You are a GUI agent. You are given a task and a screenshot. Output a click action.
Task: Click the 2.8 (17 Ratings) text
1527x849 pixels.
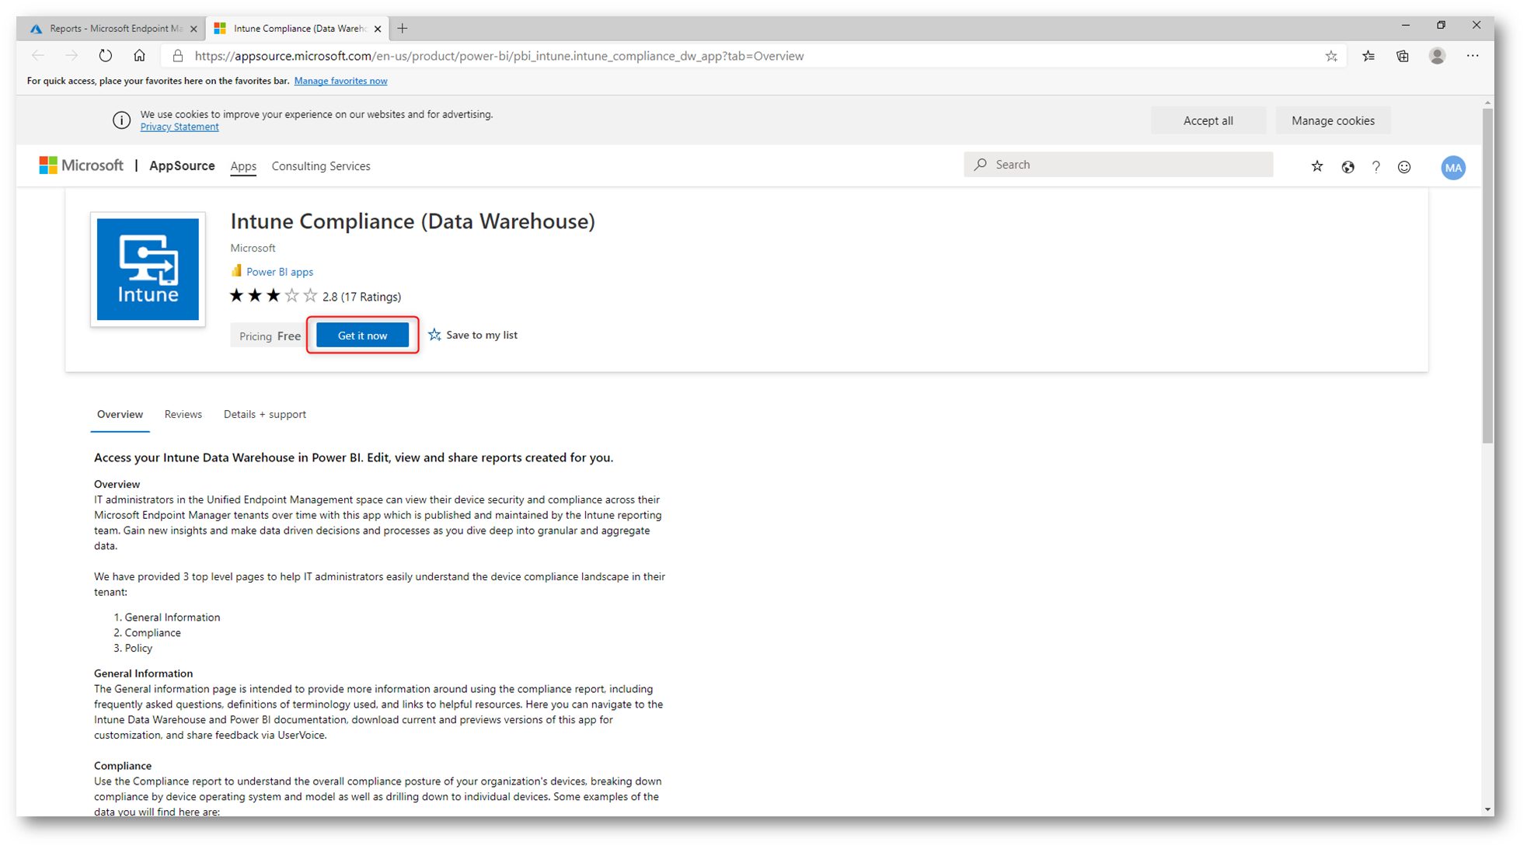(x=361, y=297)
